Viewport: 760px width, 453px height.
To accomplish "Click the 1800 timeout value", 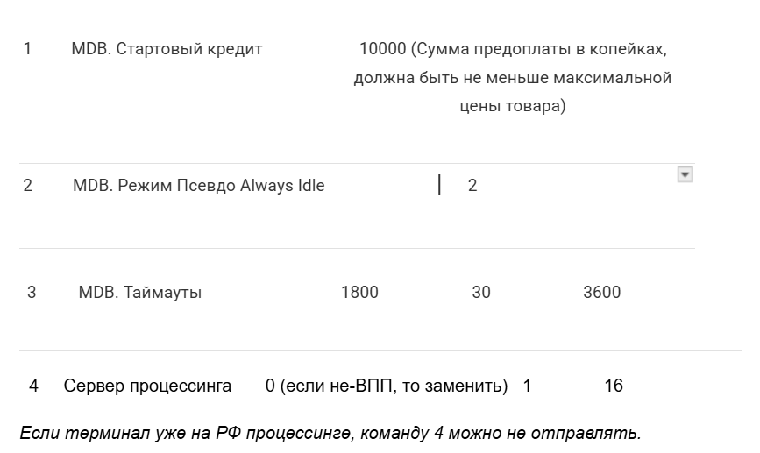I will pos(359,293).
